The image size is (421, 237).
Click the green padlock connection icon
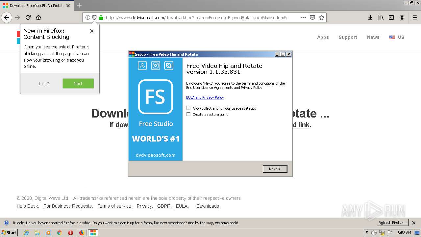[x=101, y=17]
